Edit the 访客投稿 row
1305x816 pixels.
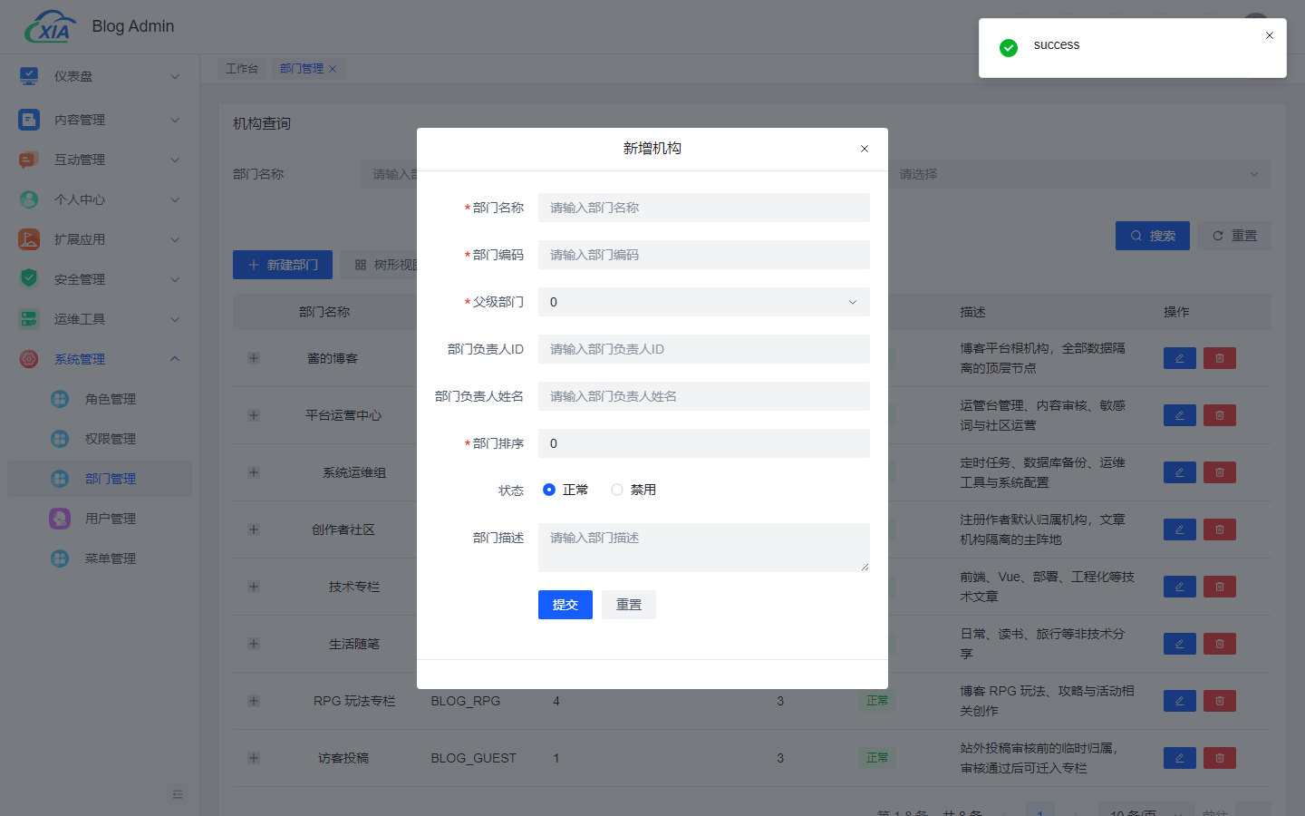pos(1180,758)
